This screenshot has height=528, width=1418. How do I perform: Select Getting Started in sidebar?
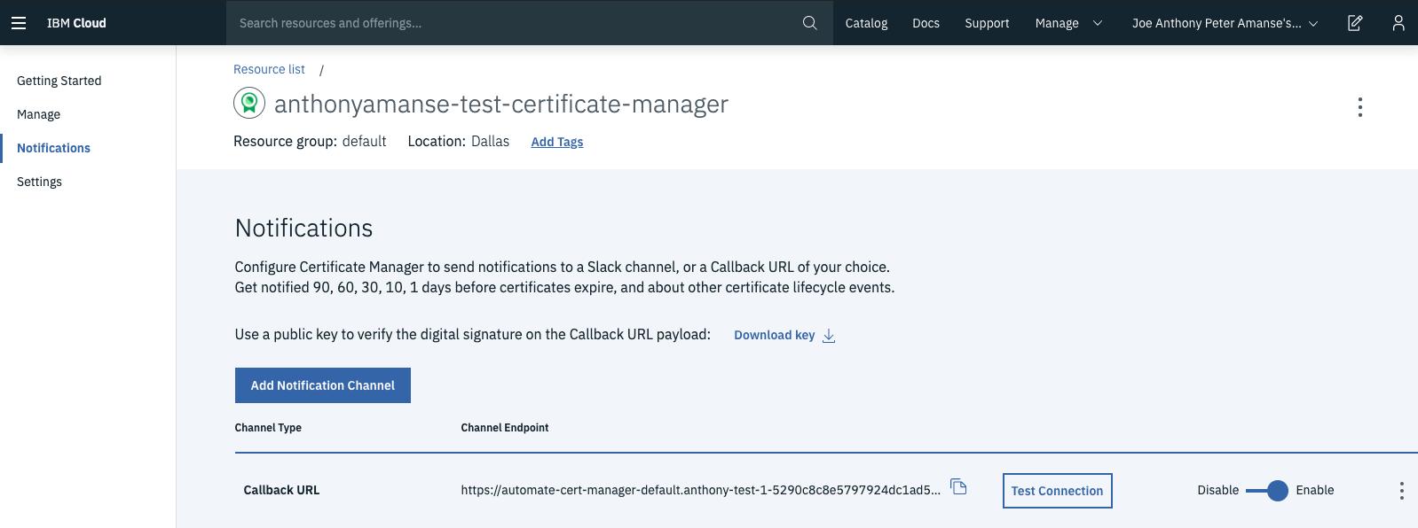pos(59,81)
